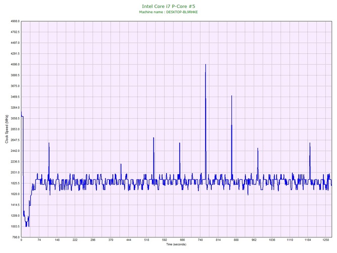Click the x-axis tick label 962
Viewport: 337px width, 253px height.
(254, 240)
